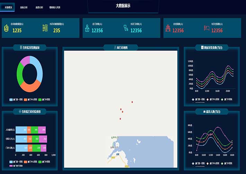Click the 大数据展示 dashboard title

[x=123, y=6]
